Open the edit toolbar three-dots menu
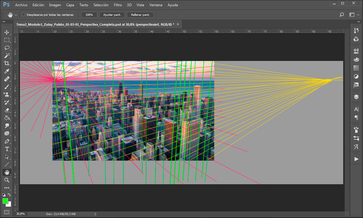This screenshot has width=363, height=218. (x=7, y=188)
